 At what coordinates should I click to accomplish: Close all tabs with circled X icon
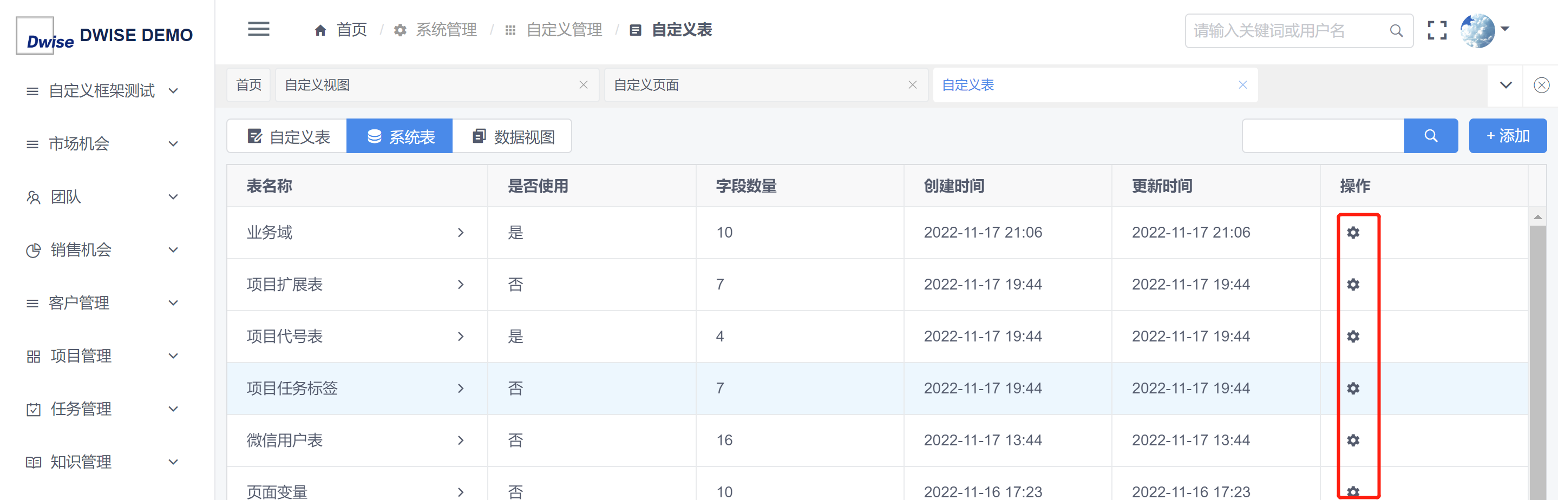point(1541,85)
